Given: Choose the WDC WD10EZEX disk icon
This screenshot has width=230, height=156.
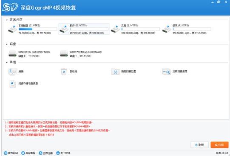Looking at the screenshot, I should tap(64, 54).
